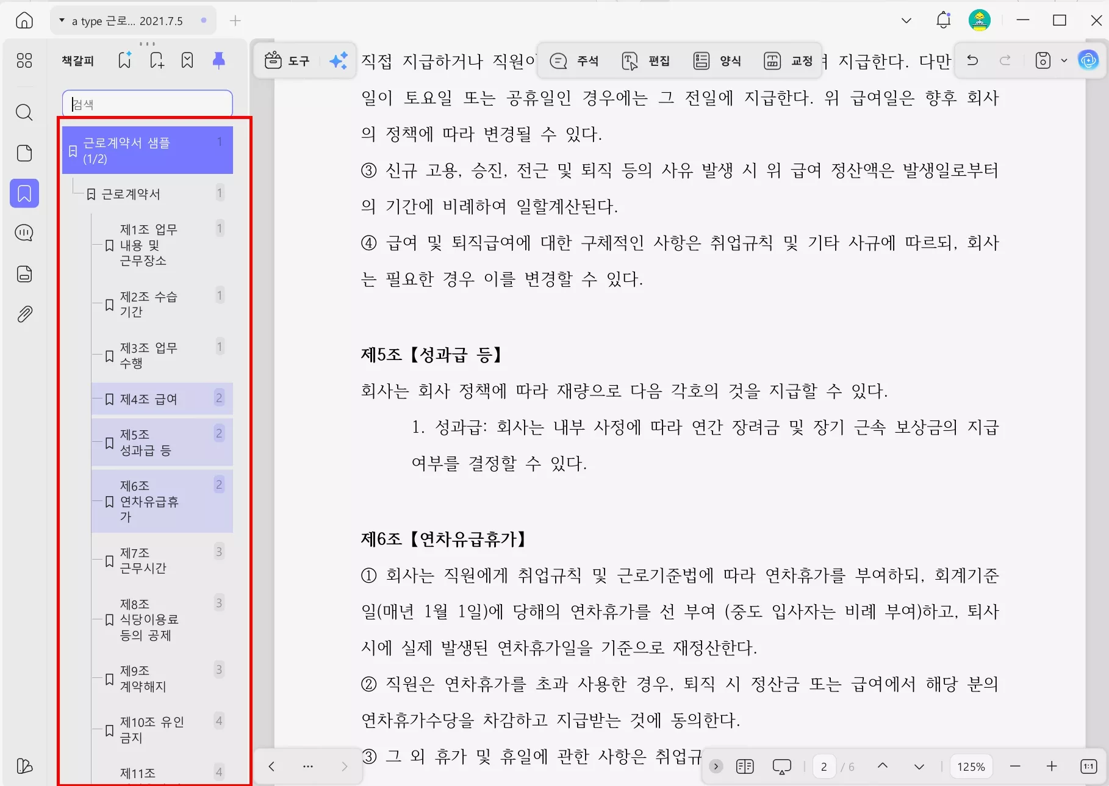The image size is (1109, 786).
Task: Open the search panel in the sidebar
Action: pos(24,112)
